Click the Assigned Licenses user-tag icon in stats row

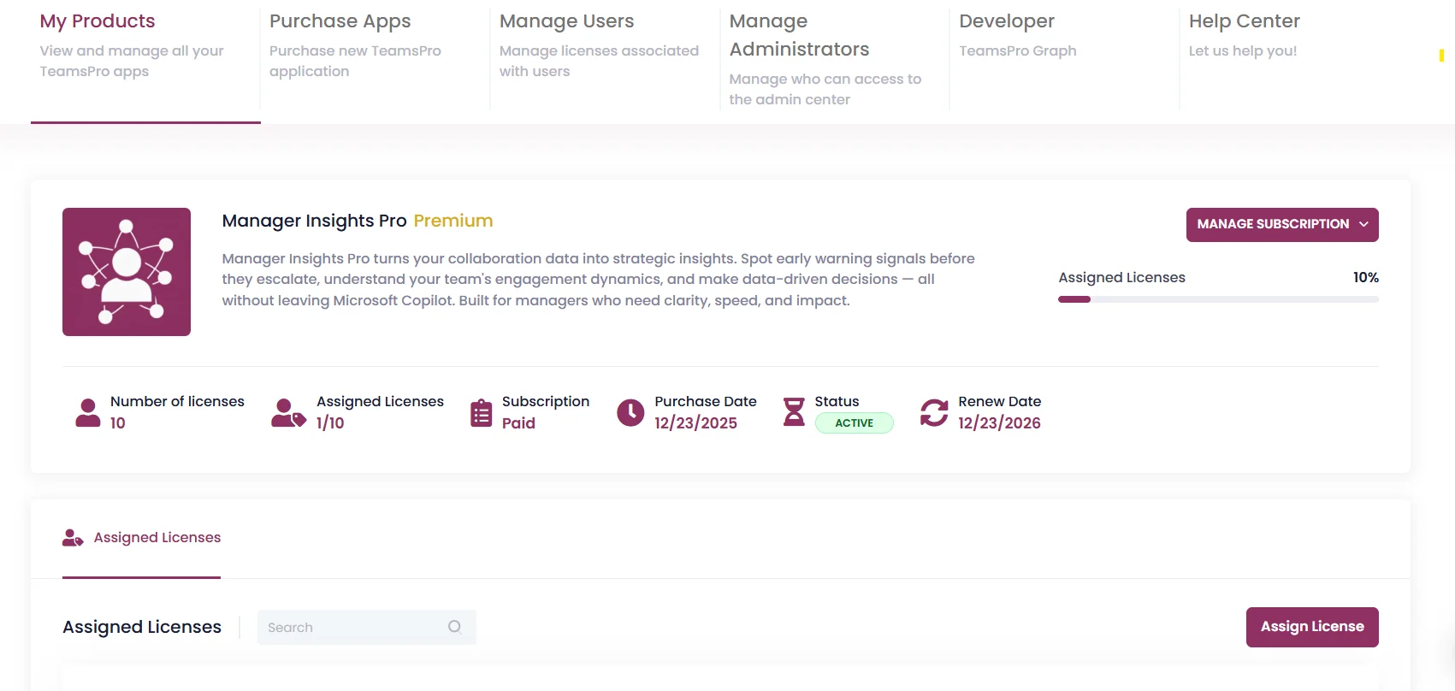pos(288,412)
